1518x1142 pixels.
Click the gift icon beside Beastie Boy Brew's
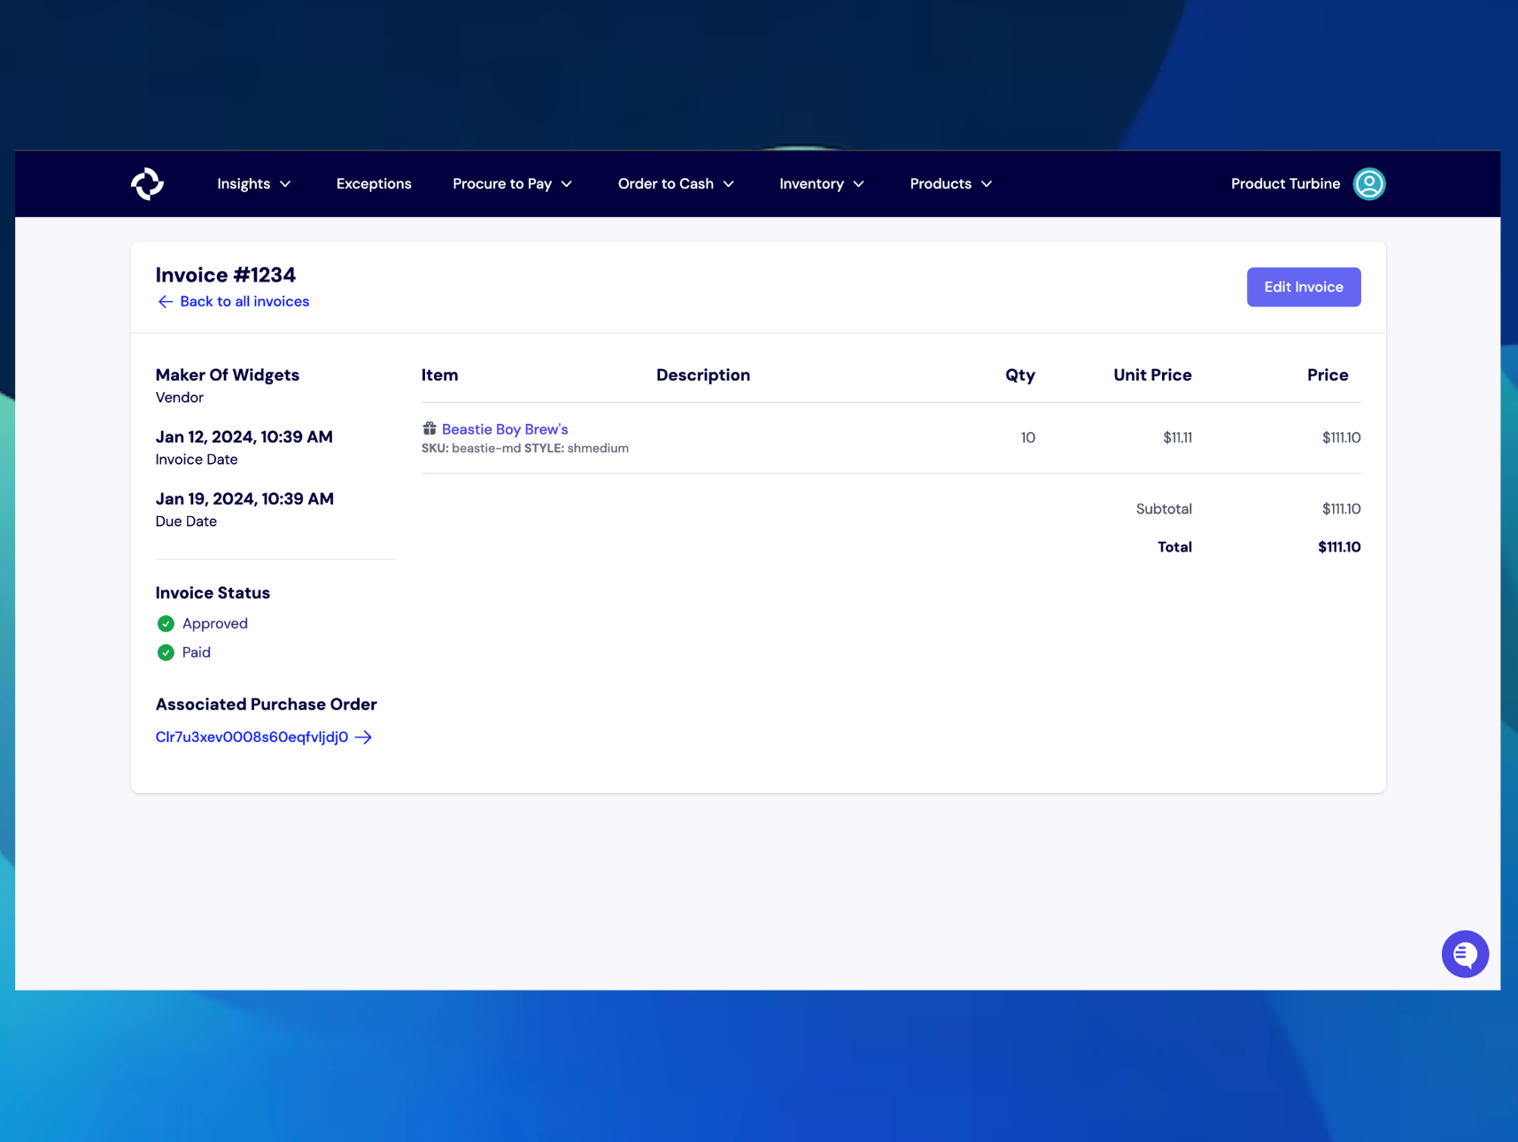(429, 428)
